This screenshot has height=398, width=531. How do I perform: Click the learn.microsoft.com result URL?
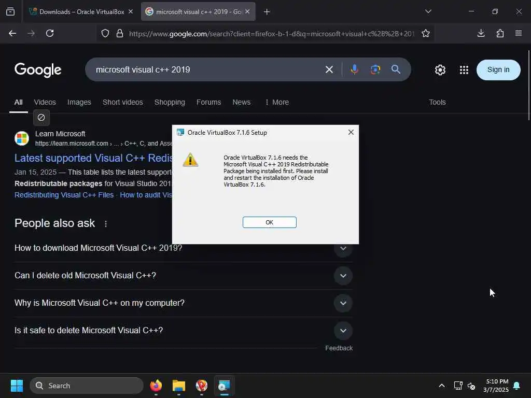coord(104,144)
